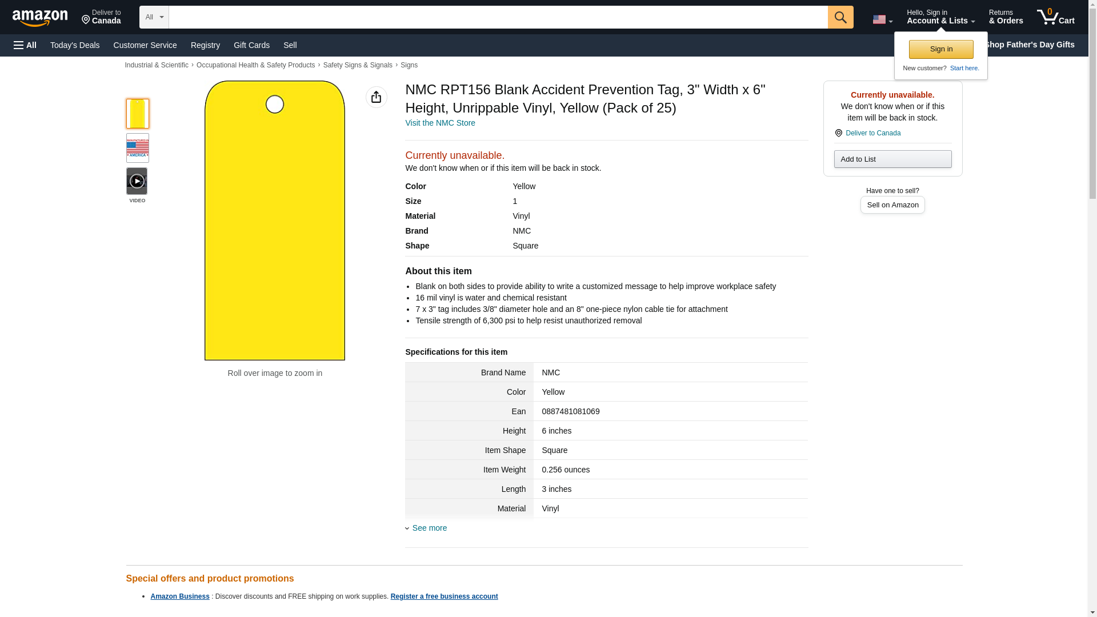
Task: Click the search magnifier button
Action: pyautogui.click(x=840, y=17)
